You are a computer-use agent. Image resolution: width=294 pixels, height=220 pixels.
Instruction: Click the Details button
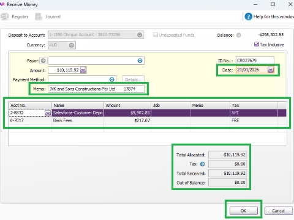coord(133,79)
